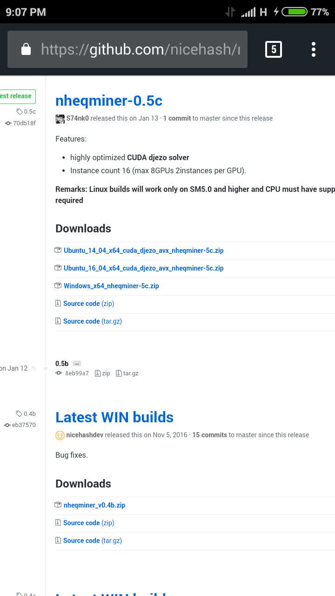Viewport: 335px width, 596px height.
Task: Download Ubuntu_14_04_x64_cuda_djezo_avx_nheqminer-5c.zip
Action: [x=144, y=251]
